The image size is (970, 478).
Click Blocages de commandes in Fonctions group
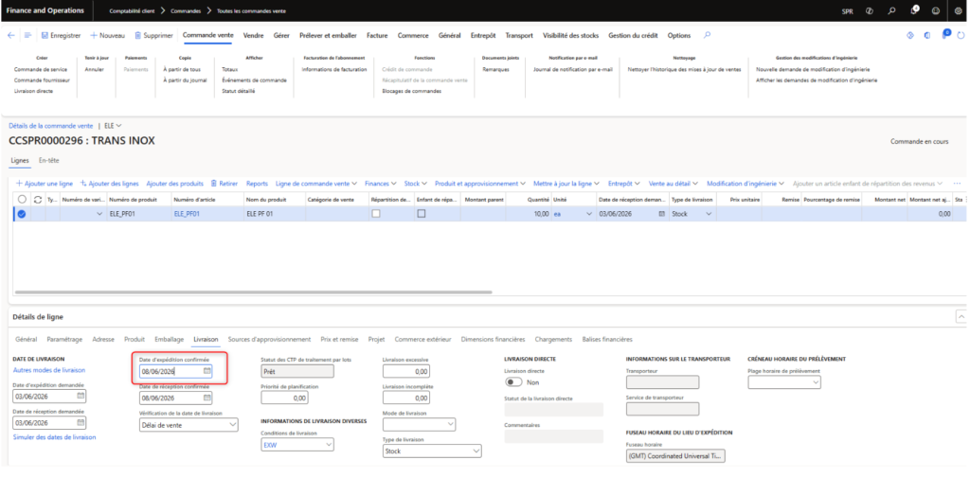[412, 91]
